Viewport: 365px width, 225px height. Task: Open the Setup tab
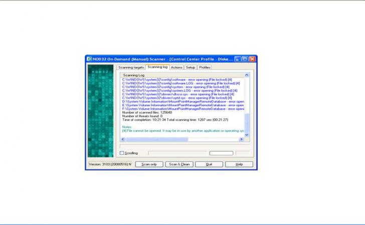[191, 67]
